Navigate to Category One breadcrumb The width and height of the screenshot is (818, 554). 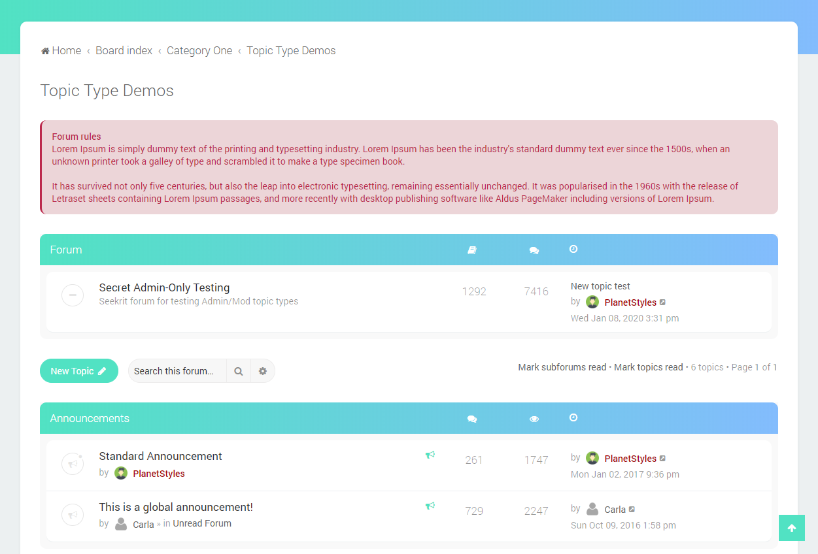point(199,51)
